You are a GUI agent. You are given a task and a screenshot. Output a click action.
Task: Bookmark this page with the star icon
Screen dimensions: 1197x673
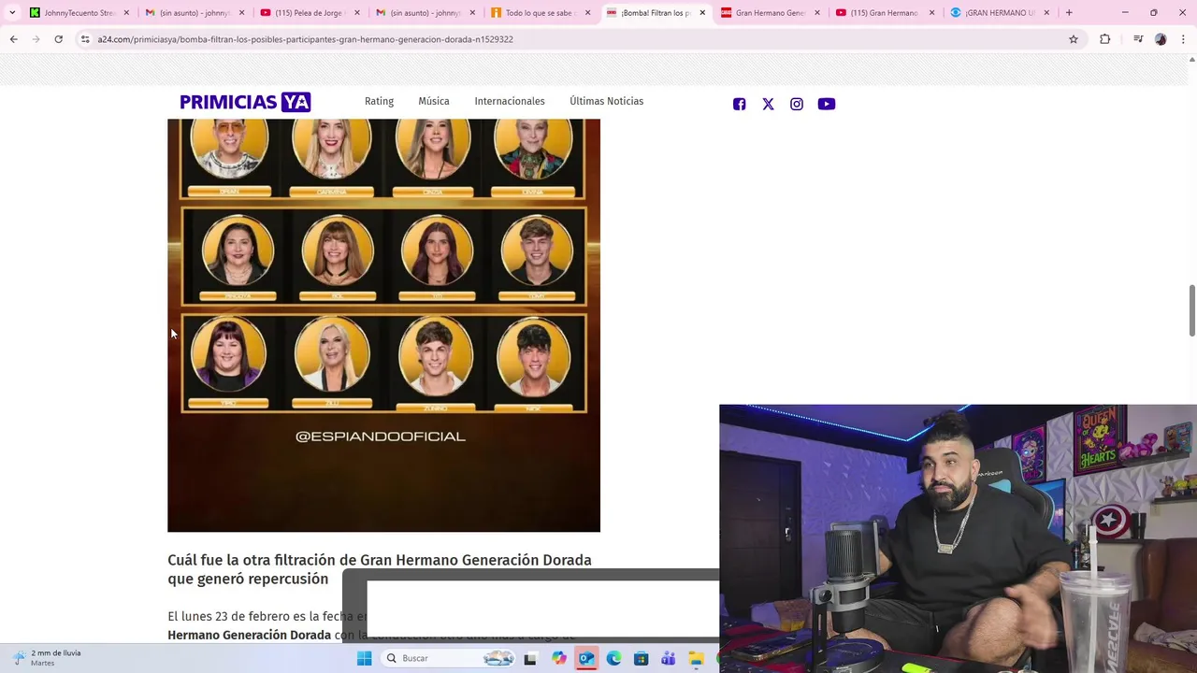tap(1074, 39)
